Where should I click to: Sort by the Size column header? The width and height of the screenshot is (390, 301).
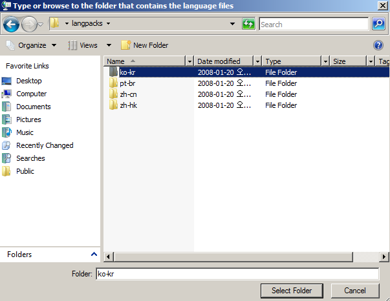(348, 61)
